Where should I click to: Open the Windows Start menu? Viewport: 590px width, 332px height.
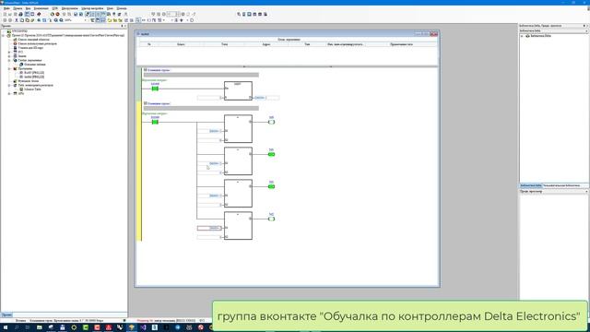(x=6, y=328)
